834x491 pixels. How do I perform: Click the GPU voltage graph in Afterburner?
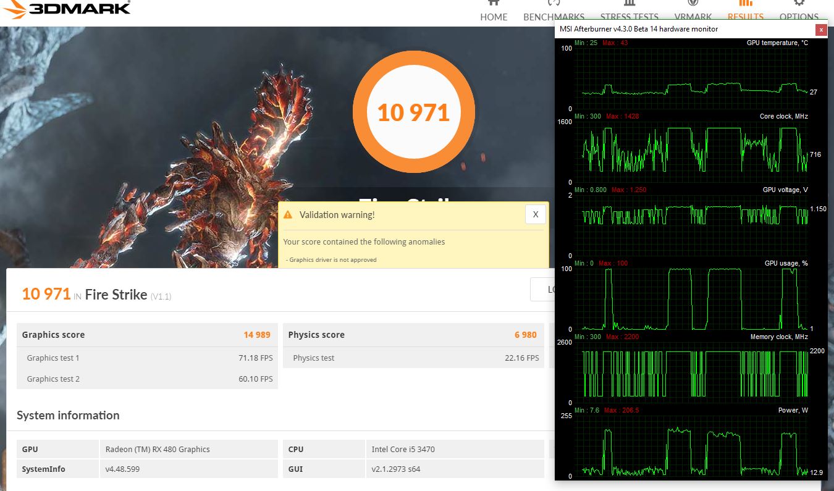point(691,225)
